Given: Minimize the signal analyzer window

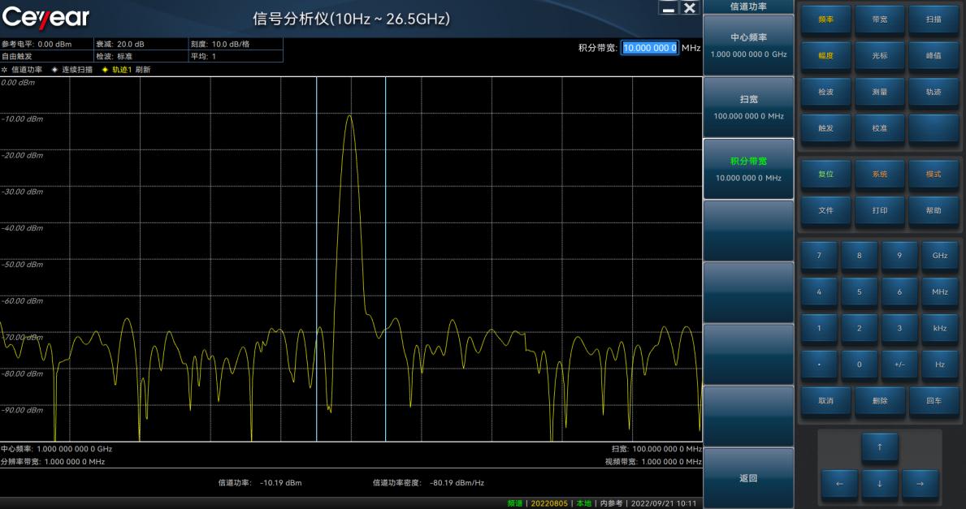Looking at the screenshot, I should pyautogui.click(x=669, y=7).
